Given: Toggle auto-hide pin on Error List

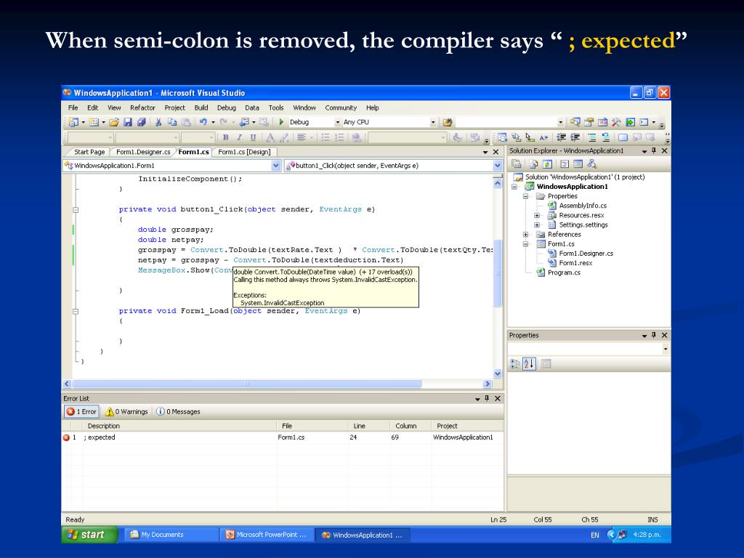Looking at the screenshot, I should click(x=487, y=399).
